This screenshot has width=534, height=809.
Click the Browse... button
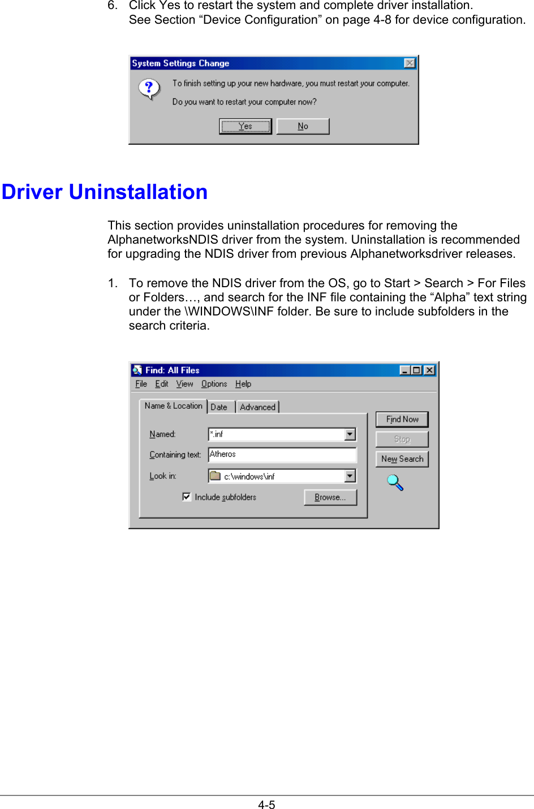[x=330, y=497]
